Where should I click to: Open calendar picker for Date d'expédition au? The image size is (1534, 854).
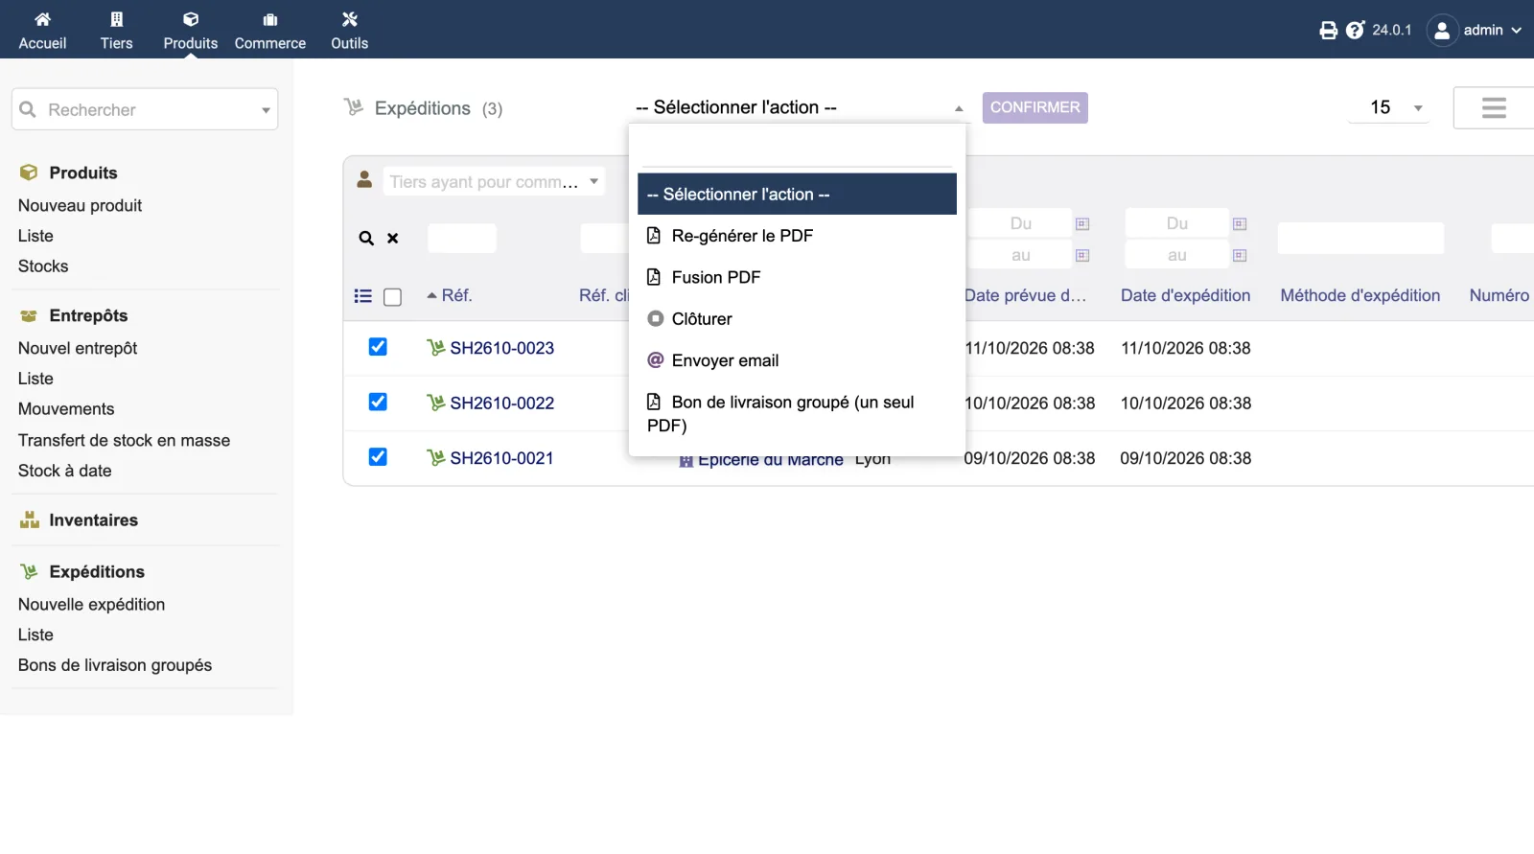point(1240,256)
